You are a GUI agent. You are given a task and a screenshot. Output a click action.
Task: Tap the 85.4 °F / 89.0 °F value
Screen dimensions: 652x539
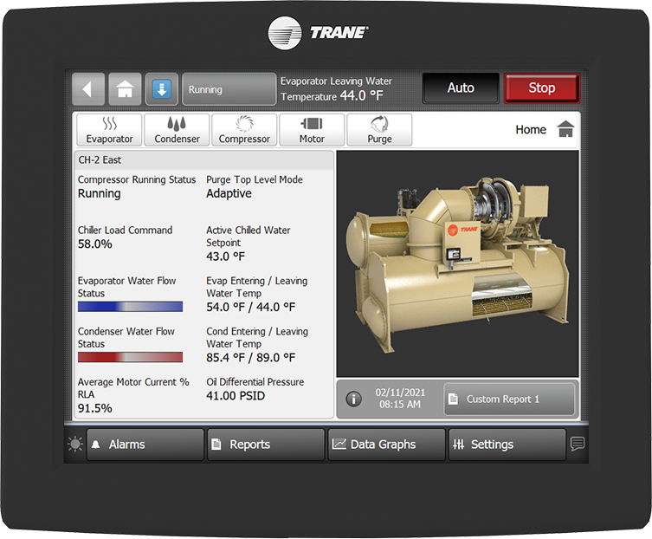[x=251, y=358]
